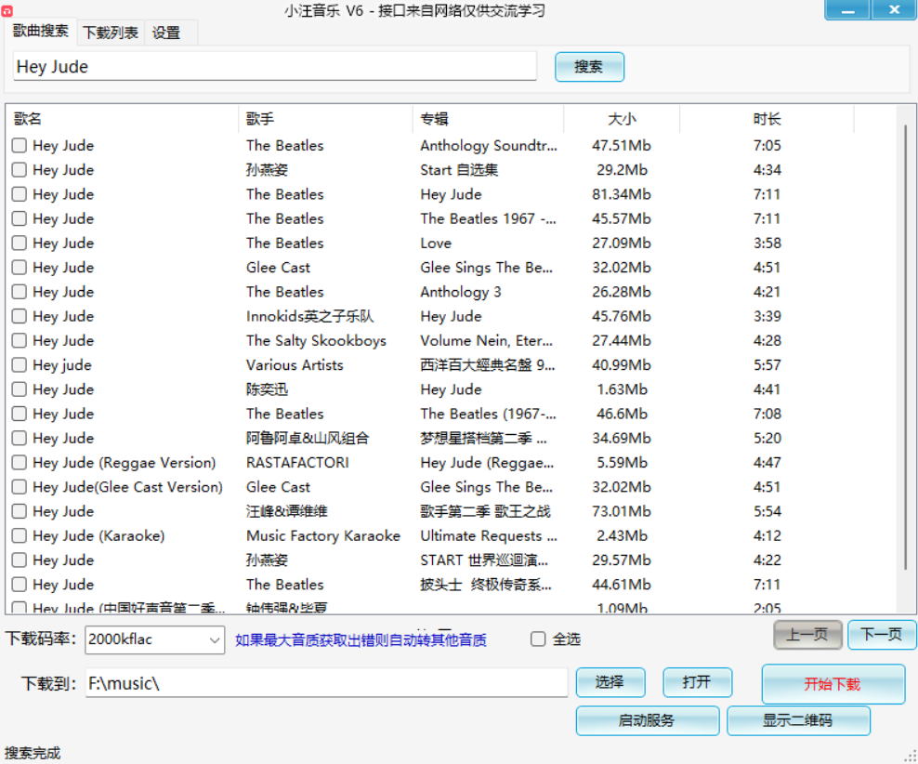This screenshot has height=764, width=918.
Task: Click 打开 download folder button
Action: (x=697, y=682)
